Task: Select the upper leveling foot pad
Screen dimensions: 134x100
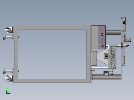Action: tap(4, 37)
